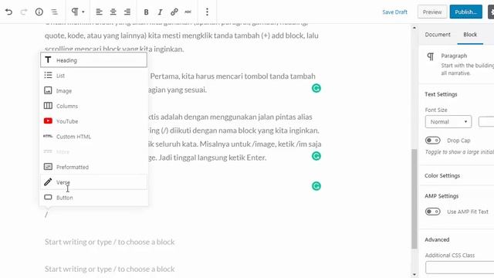The width and height of the screenshot is (494, 278).
Task: Click the Grammarly icon beside the Verse row
Action: tap(316, 186)
